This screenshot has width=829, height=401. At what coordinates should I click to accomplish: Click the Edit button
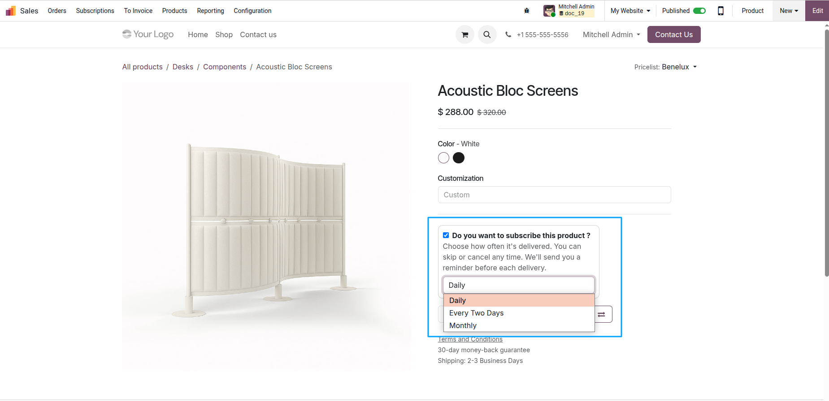[817, 11]
